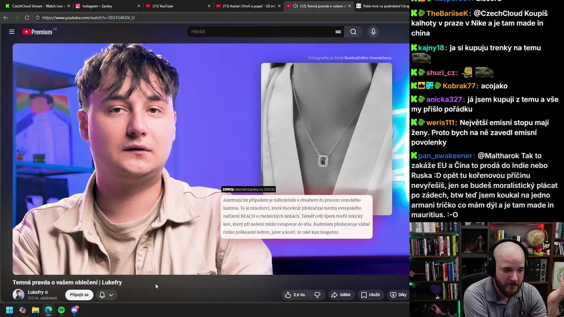Open File Explorer from the taskbar
The image size is (564, 317).
coord(35,310)
